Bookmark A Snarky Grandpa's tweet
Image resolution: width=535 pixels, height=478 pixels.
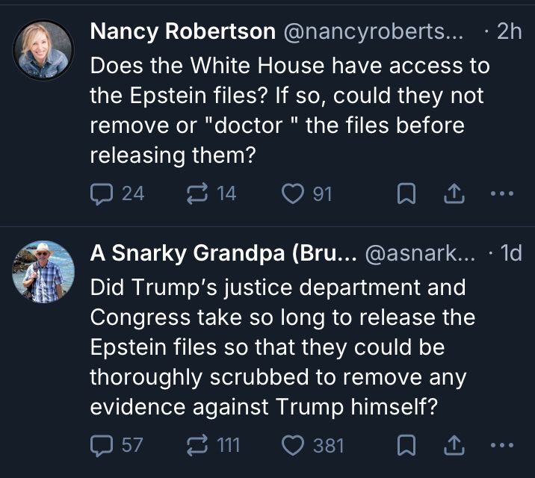pyautogui.click(x=406, y=446)
